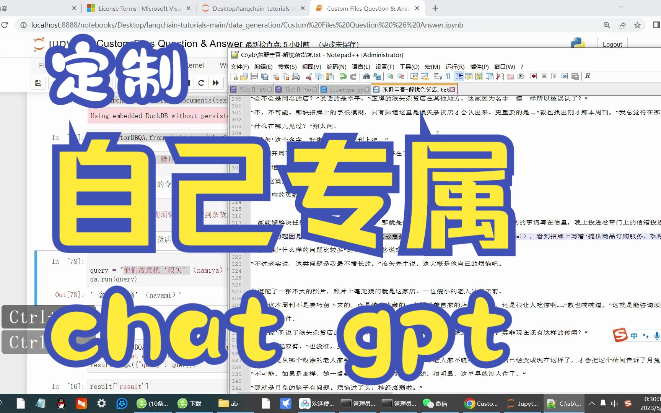
Task: Click the Playback macro icon
Action: pyautogui.click(x=554, y=76)
